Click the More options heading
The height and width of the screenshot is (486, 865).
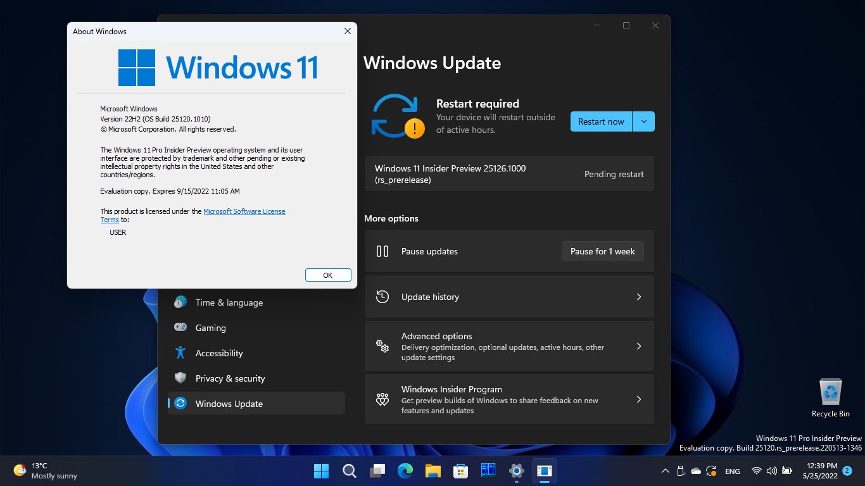(391, 218)
